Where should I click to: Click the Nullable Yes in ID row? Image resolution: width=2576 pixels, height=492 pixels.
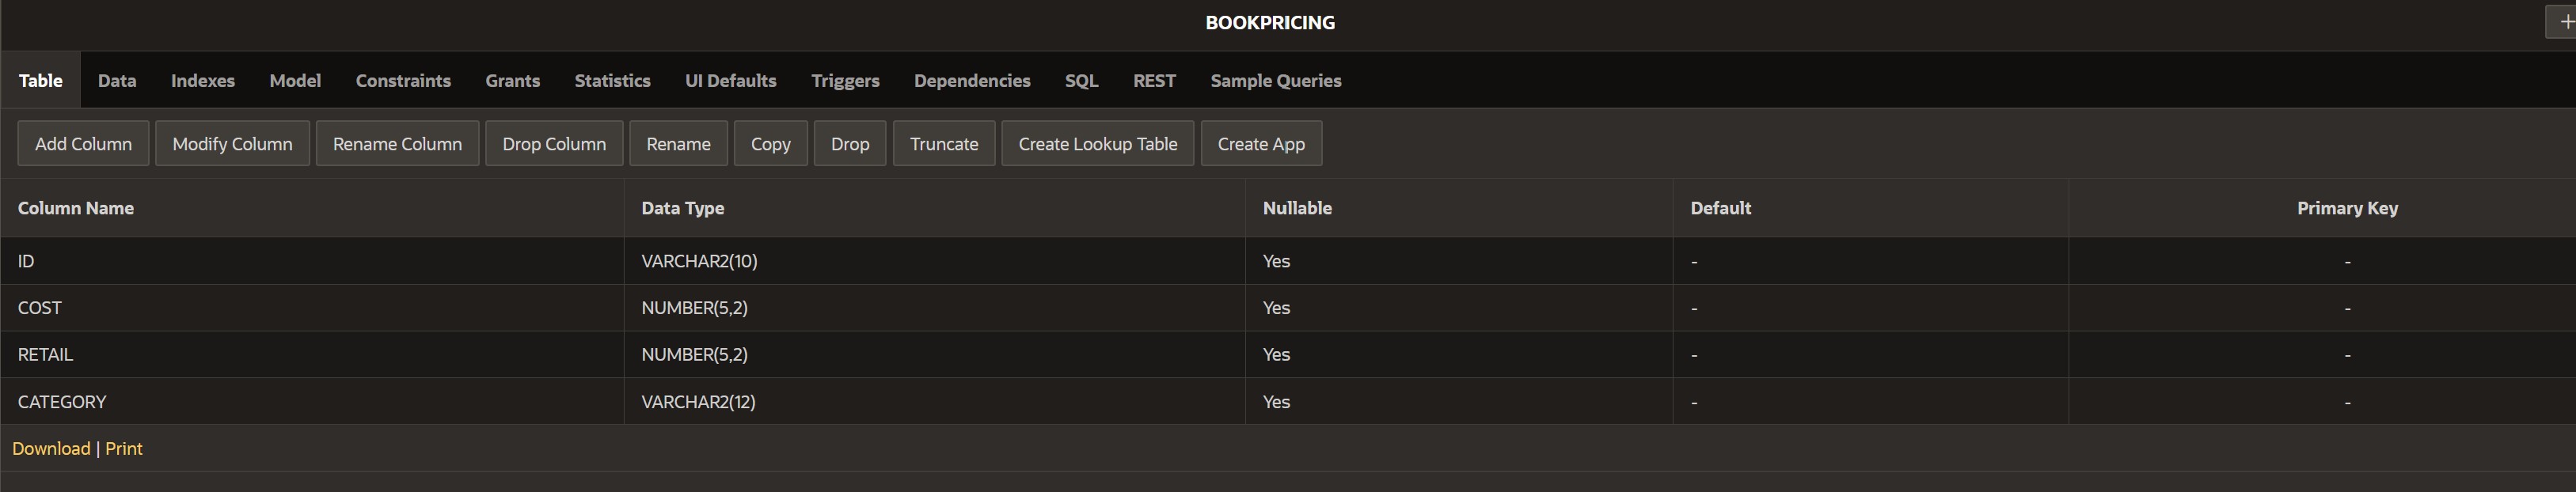1459,261
